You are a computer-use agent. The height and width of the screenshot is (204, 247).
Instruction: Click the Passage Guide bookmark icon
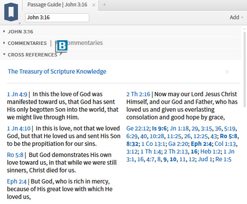[x=11, y=12]
